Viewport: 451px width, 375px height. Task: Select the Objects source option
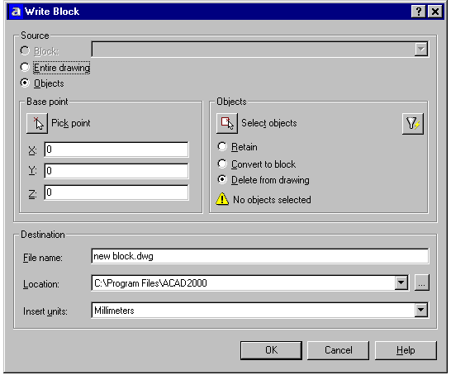click(25, 83)
